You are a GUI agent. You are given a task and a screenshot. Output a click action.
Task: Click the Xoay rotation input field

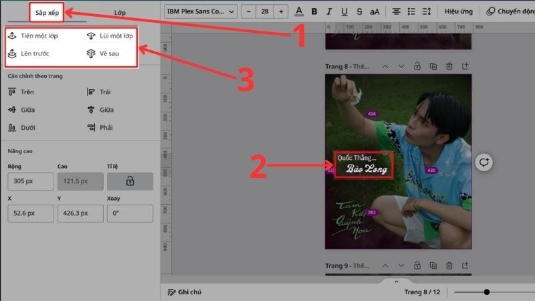pyautogui.click(x=130, y=213)
